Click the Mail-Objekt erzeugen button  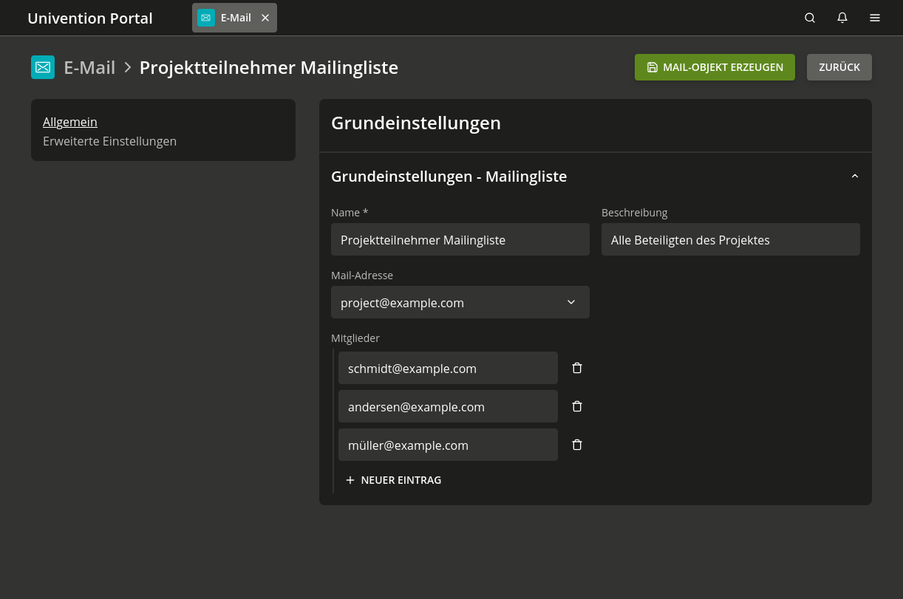click(x=715, y=67)
